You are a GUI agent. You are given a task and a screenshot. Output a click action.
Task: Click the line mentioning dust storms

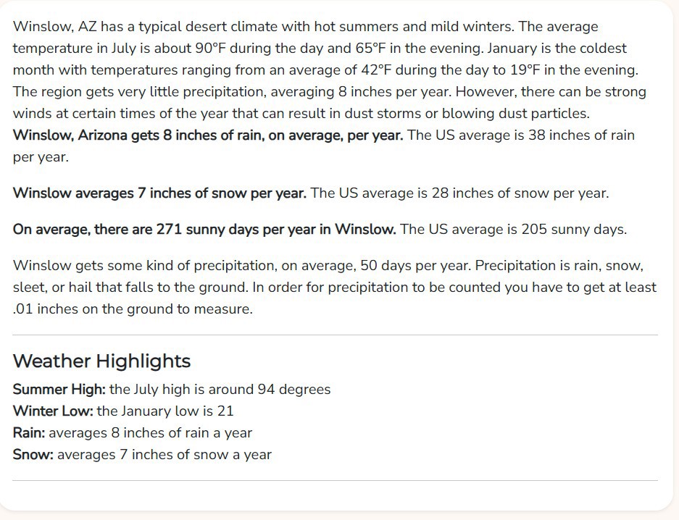pyautogui.click(x=301, y=114)
